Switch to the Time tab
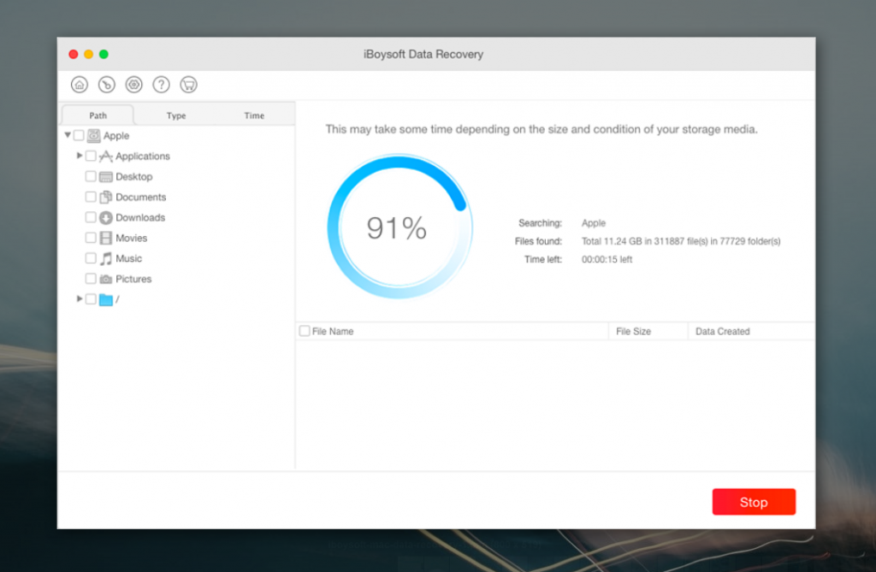This screenshot has height=572, width=876. 254,115
